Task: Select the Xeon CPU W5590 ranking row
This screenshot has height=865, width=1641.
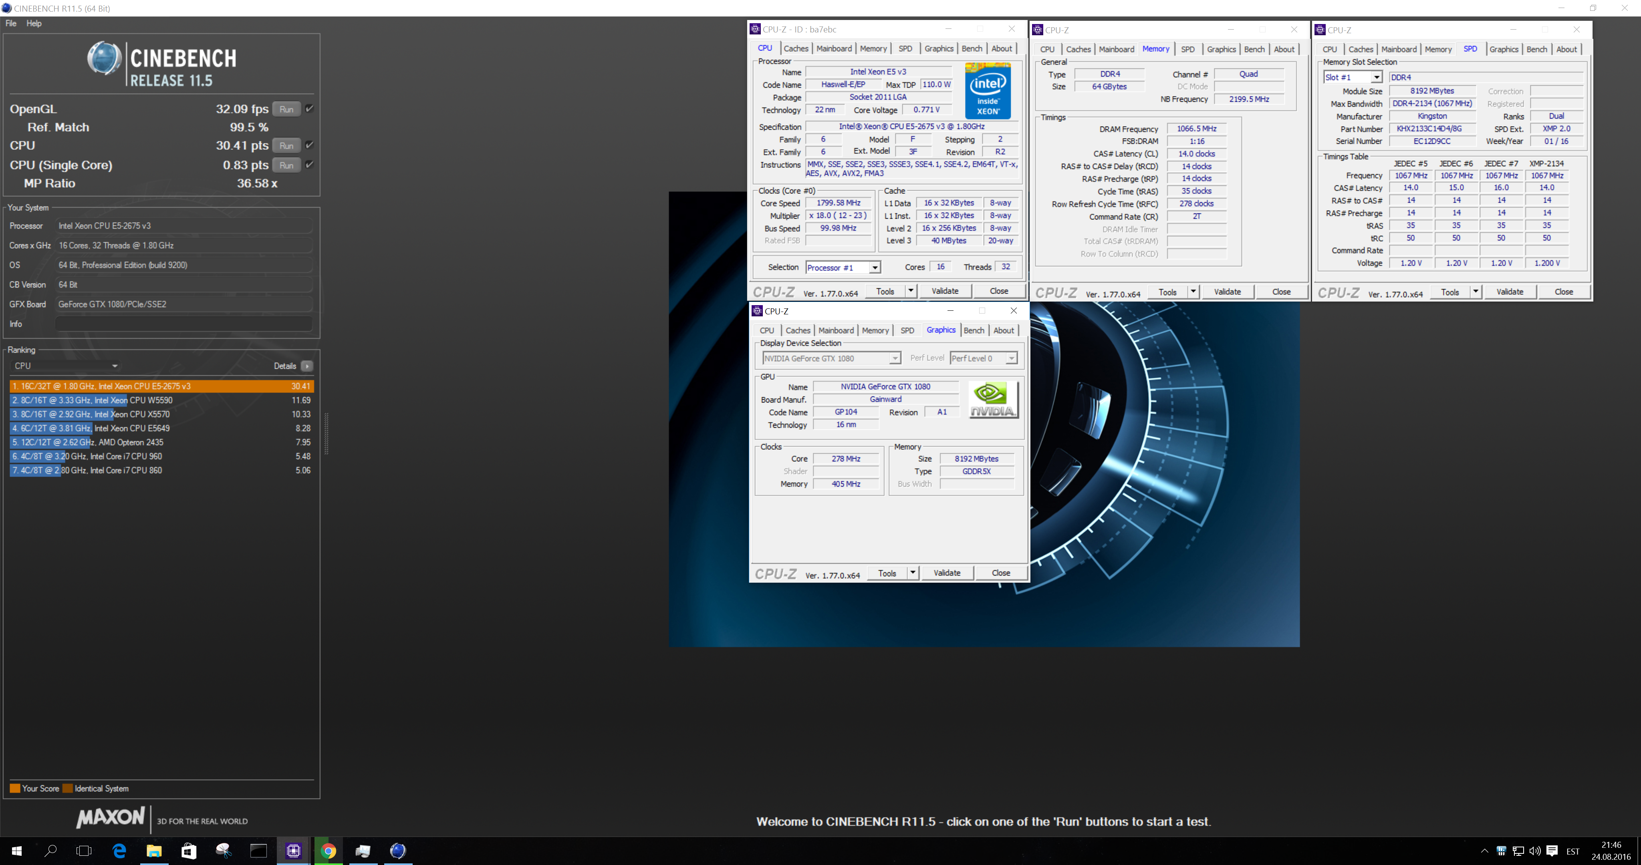Action: coord(162,400)
